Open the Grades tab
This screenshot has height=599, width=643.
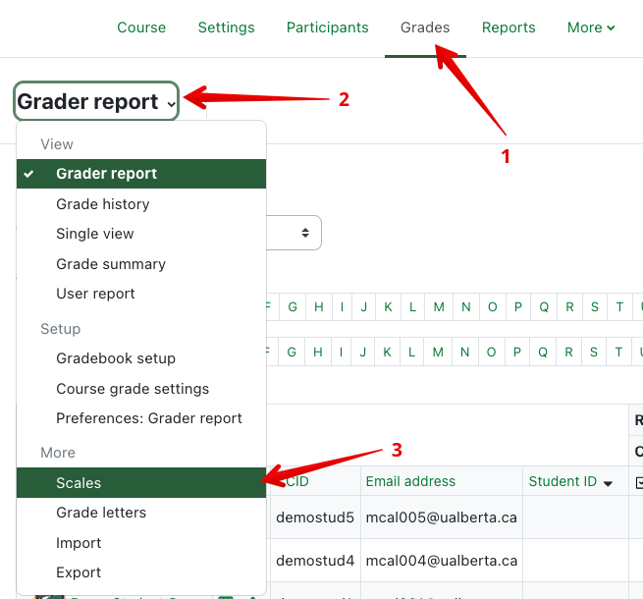point(424,27)
